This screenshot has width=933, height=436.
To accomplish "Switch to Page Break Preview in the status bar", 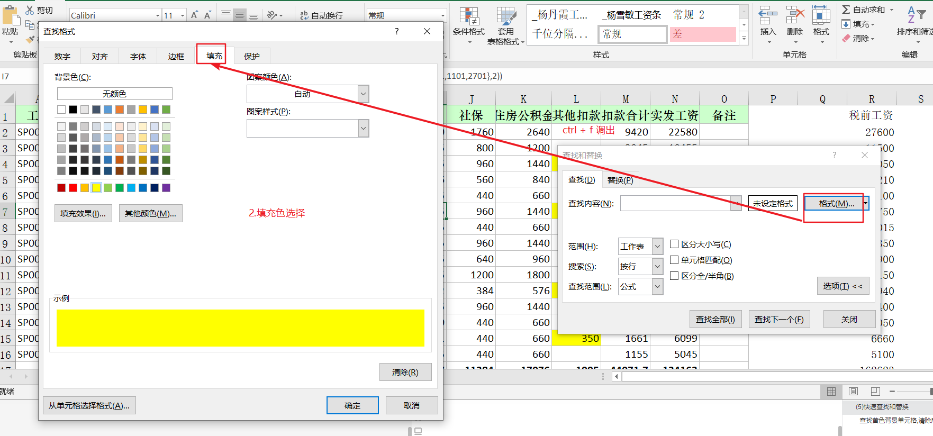I will [x=875, y=391].
